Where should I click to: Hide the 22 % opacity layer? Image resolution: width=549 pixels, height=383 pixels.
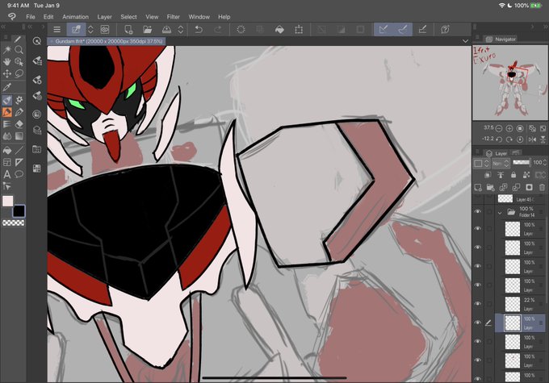point(478,304)
